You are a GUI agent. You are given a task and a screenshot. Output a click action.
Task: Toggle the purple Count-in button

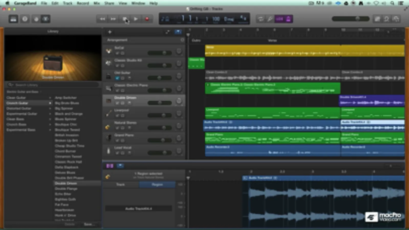279,19
